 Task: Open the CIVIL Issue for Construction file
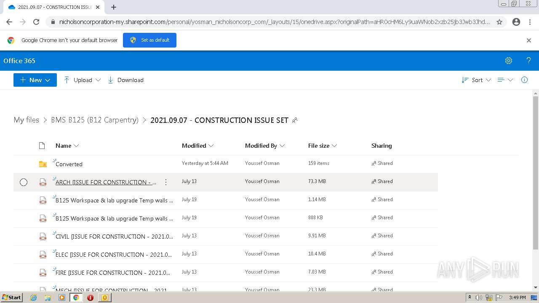[114, 237]
